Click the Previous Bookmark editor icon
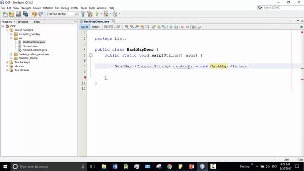304x171 pixels. [x=154, y=27]
